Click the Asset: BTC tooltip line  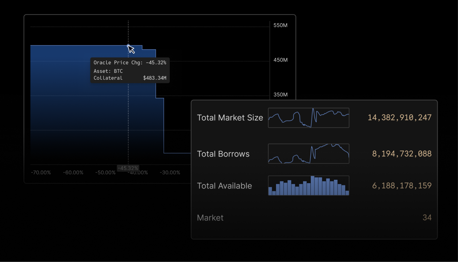[108, 71]
